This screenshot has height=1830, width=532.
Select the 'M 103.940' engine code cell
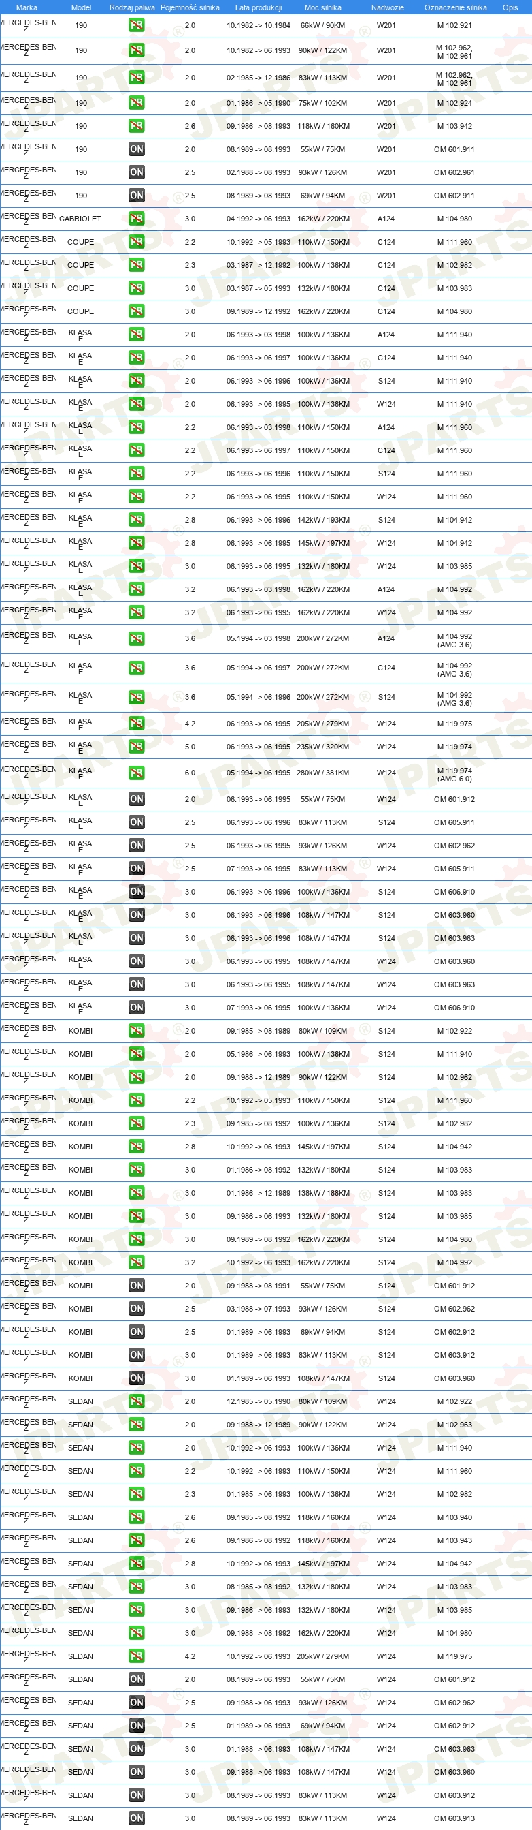click(x=454, y=1517)
